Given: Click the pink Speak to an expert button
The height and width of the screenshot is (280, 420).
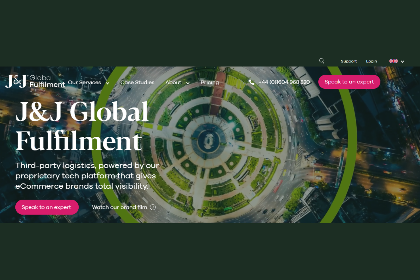Looking at the screenshot, I should 349,82.
